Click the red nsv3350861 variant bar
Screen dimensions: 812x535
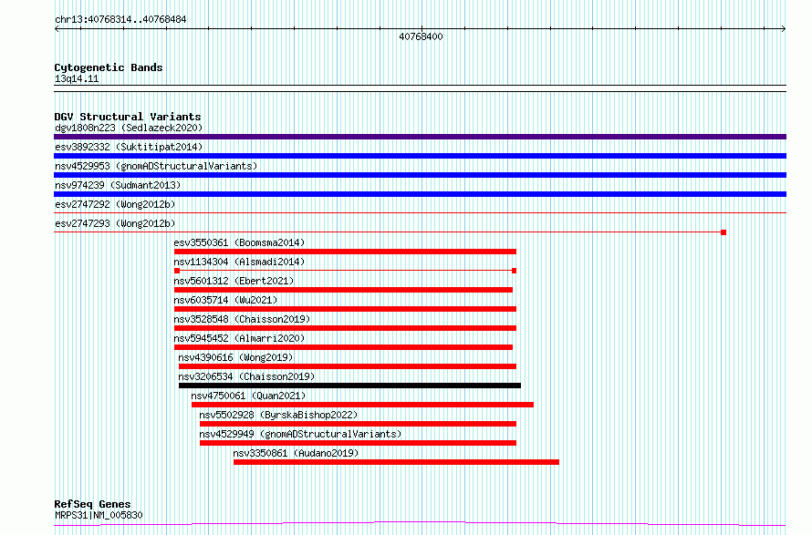[x=396, y=462]
